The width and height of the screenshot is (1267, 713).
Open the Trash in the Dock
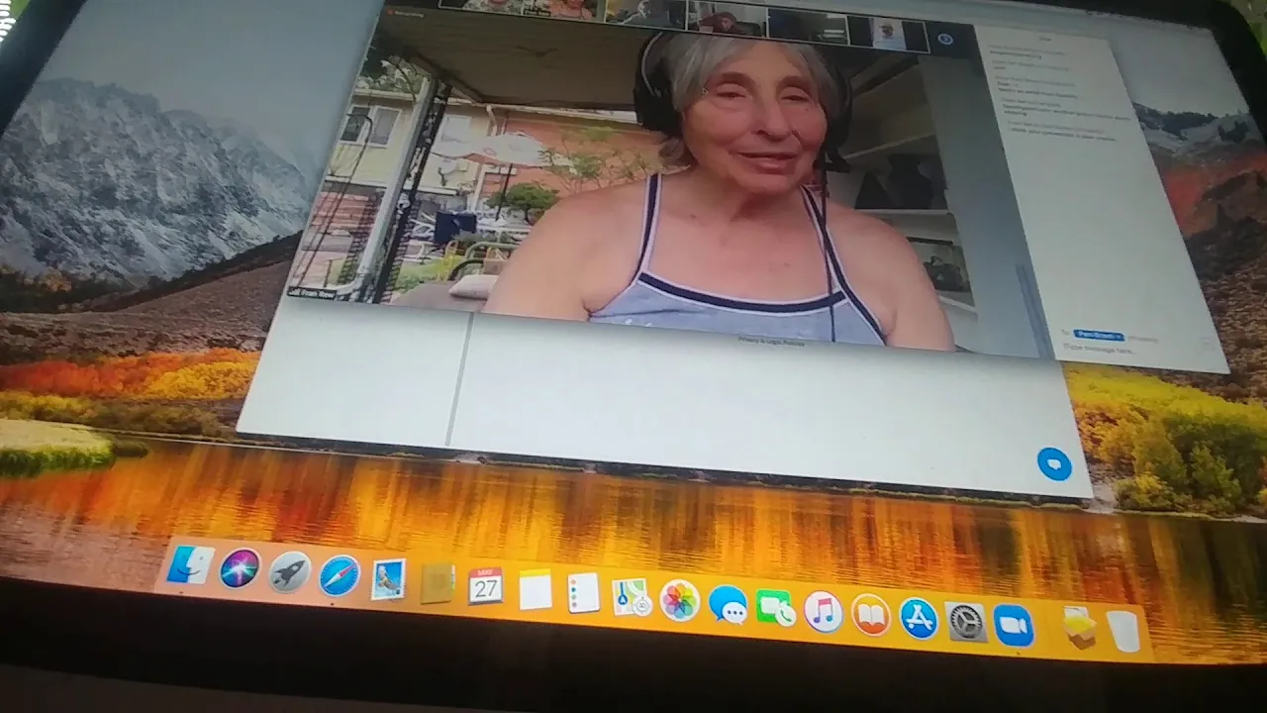[x=1122, y=632]
